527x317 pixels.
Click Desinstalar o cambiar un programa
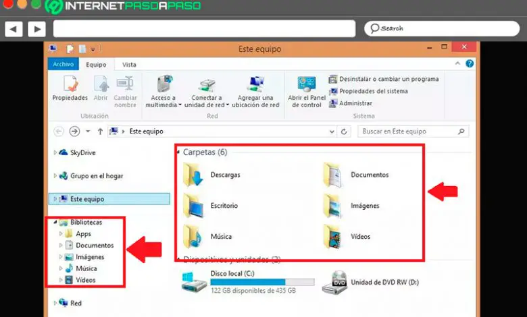pos(384,79)
